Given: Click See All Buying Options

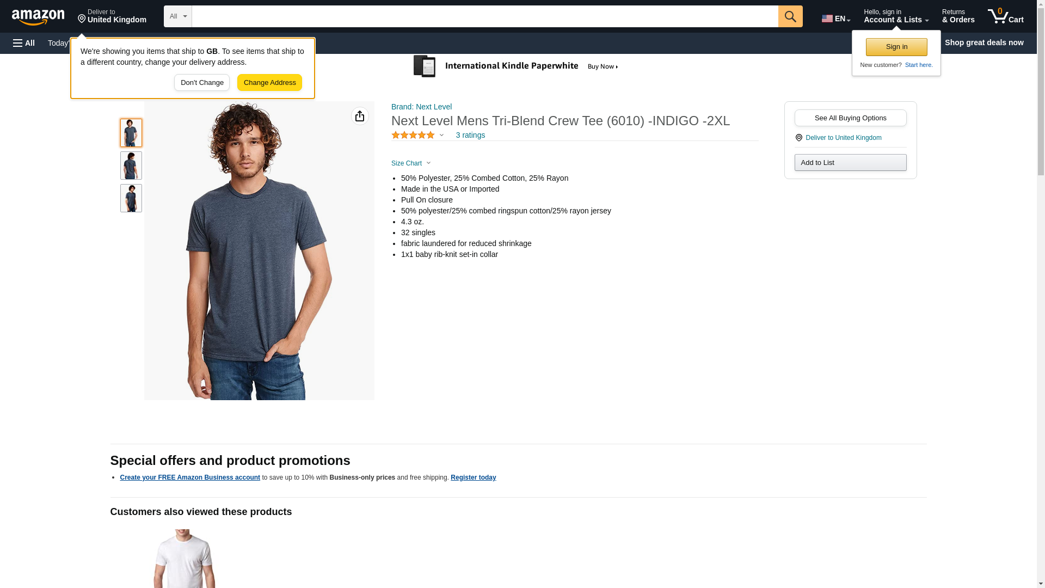Looking at the screenshot, I should [850, 118].
